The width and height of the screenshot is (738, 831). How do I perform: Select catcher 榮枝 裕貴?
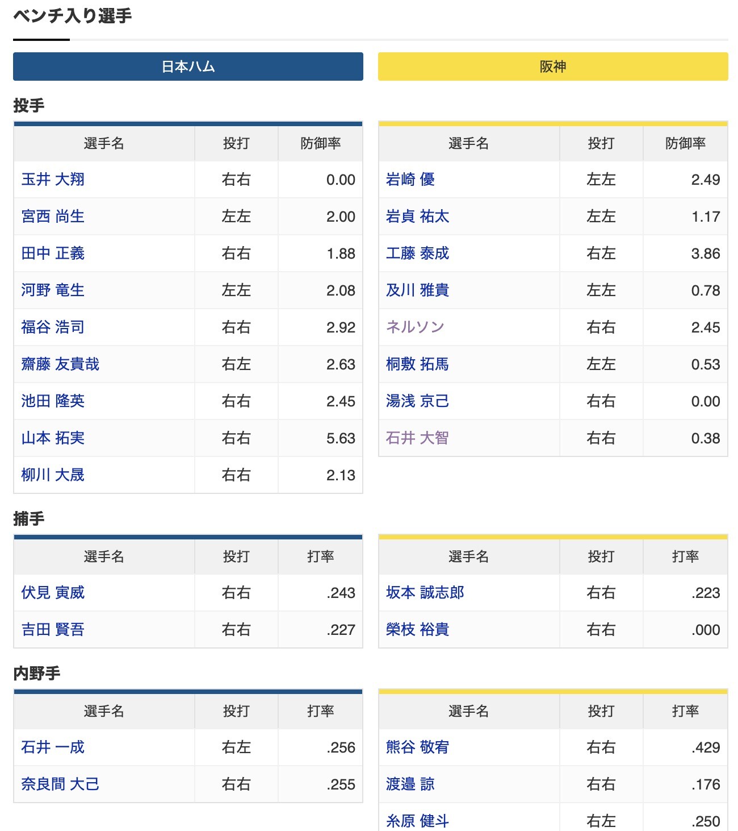coord(418,630)
